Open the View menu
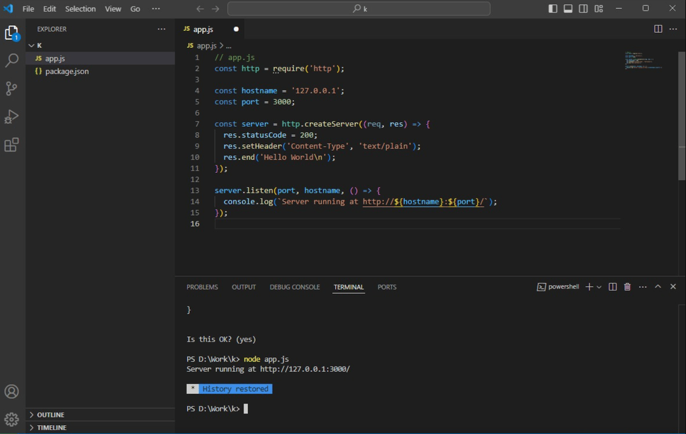 (x=113, y=8)
